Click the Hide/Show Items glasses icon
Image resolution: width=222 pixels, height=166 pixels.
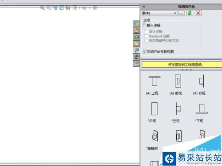point(85,8)
